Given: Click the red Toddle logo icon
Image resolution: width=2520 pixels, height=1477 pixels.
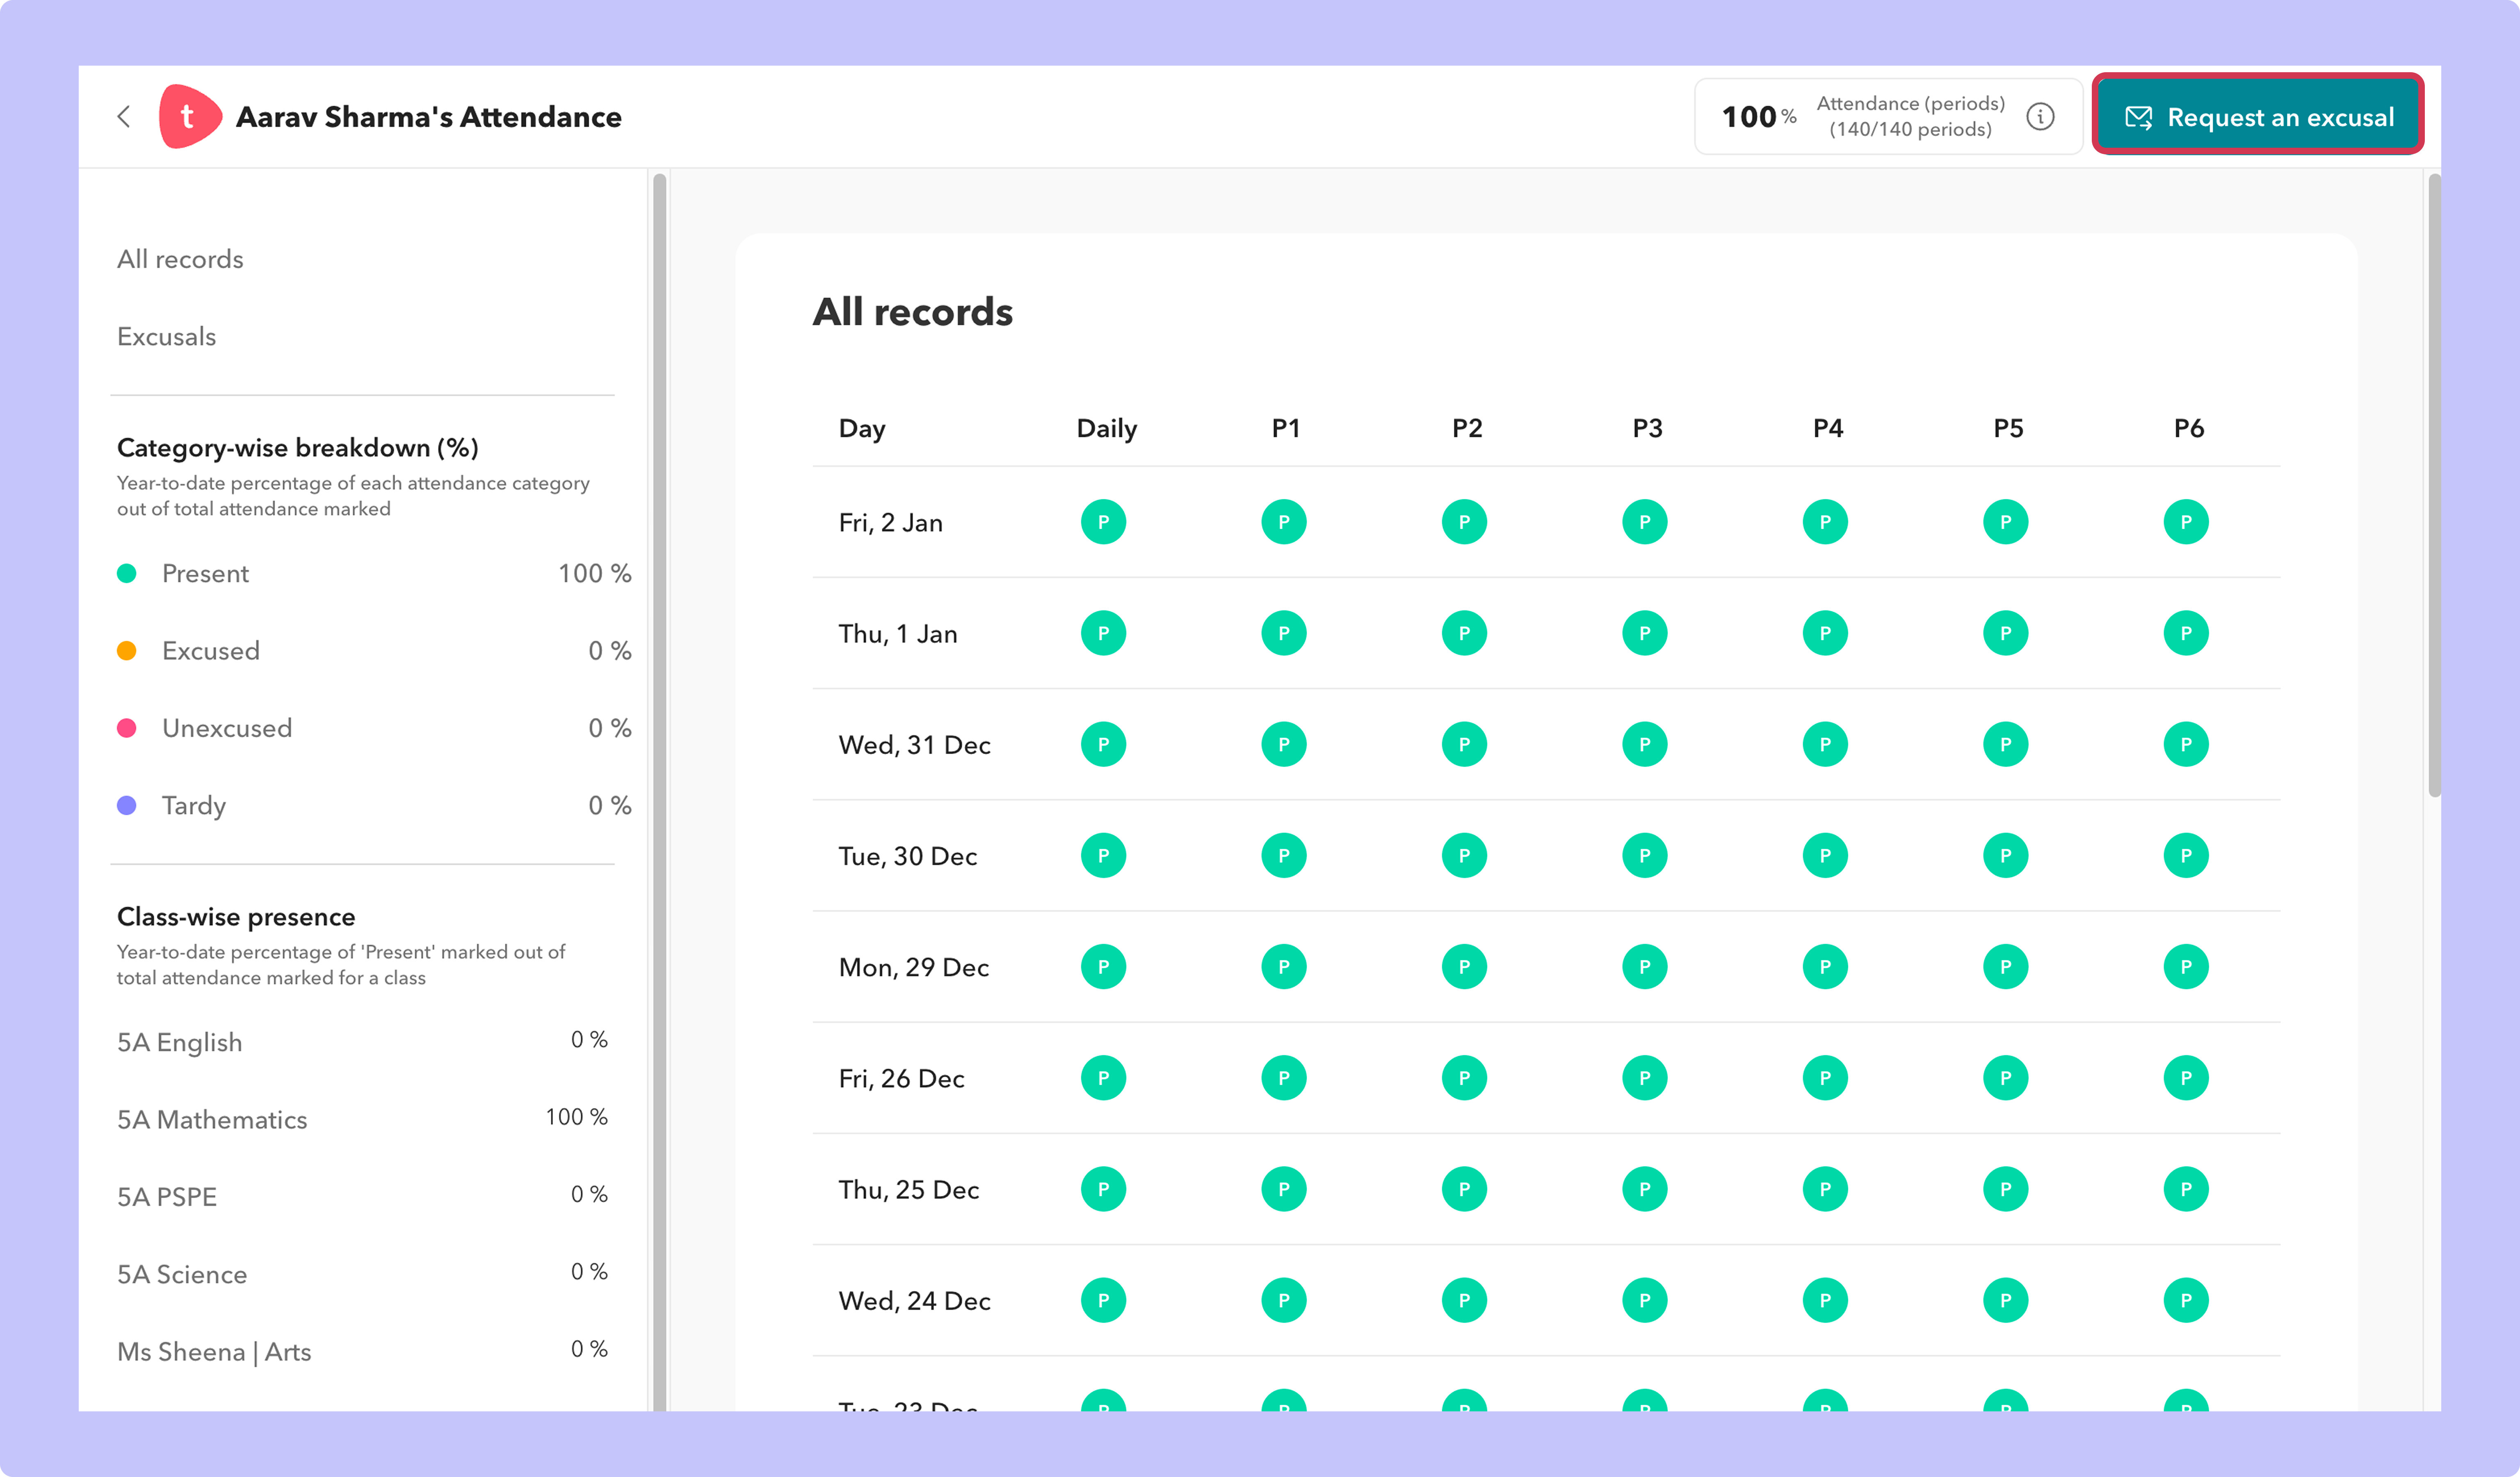Looking at the screenshot, I should [x=189, y=117].
